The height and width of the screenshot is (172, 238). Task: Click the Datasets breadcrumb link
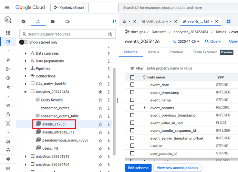159,32
